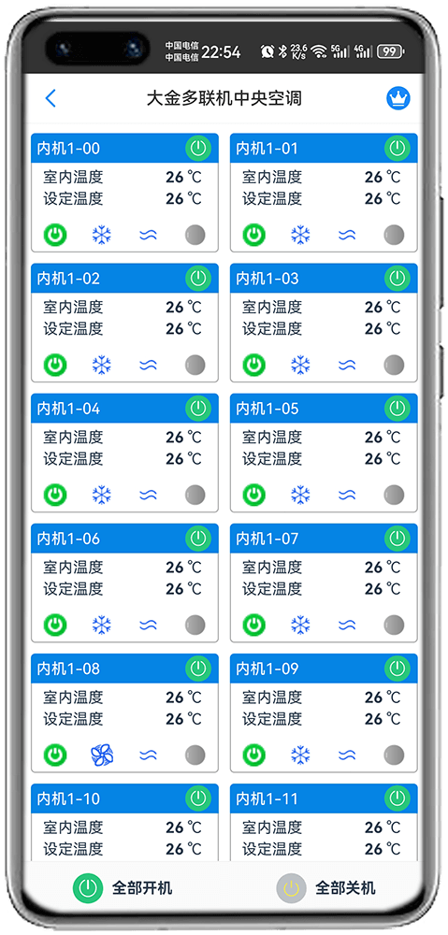Click snowflake cooling mode icon in 内机1-00

pyautogui.click(x=102, y=235)
